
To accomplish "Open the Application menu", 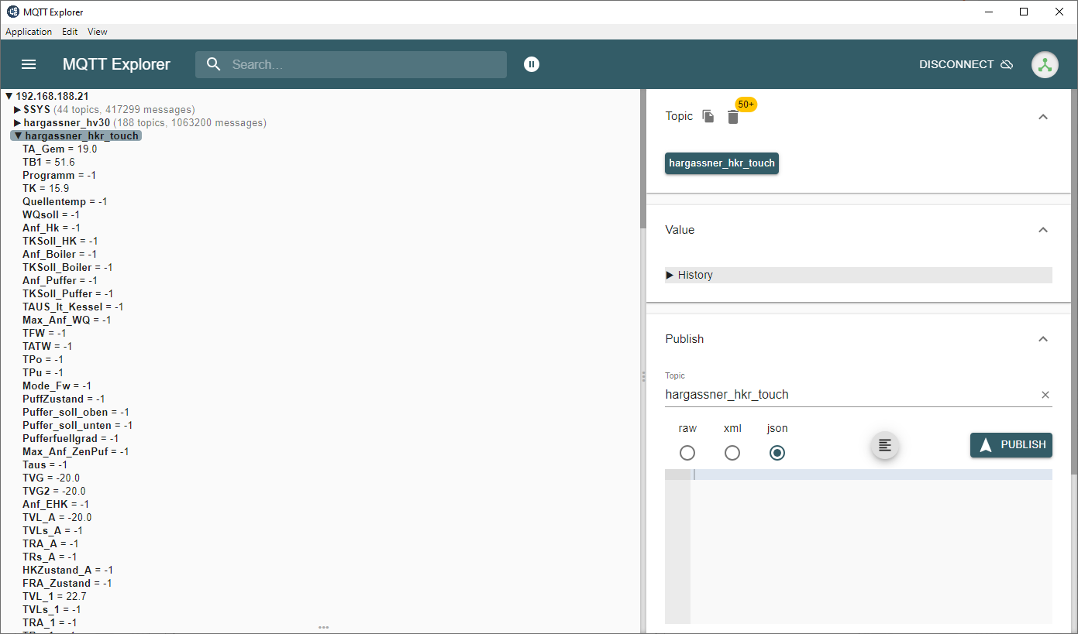I will click(x=29, y=32).
